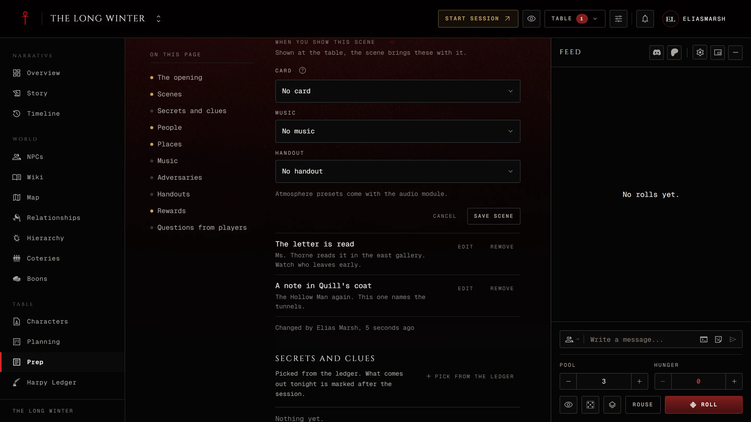Screen dimensions: 751x422
Task: Select message recipient dropdown in chat
Action: coord(572,339)
